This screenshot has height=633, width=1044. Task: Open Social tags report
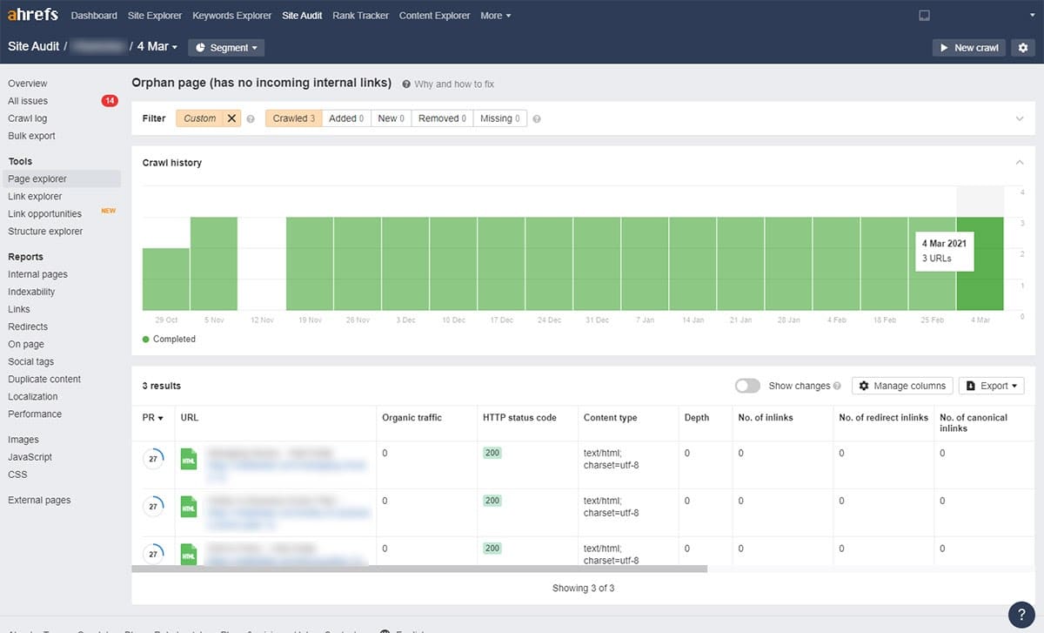click(30, 361)
